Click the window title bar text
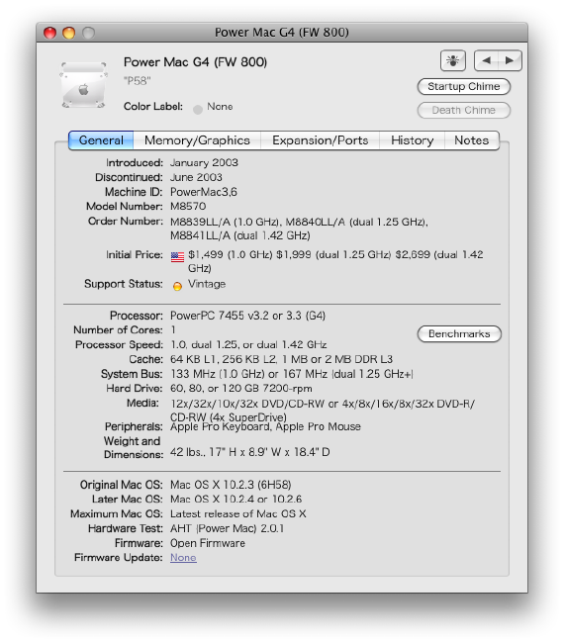This screenshot has height=643, width=564. pyautogui.click(x=282, y=33)
